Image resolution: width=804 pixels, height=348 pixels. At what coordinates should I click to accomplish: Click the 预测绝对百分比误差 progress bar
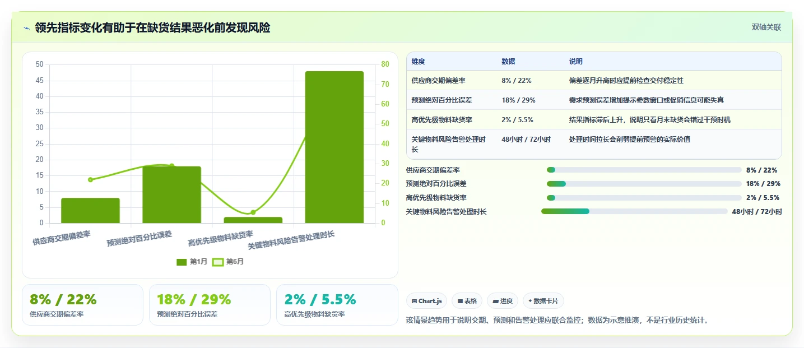click(x=644, y=184)
